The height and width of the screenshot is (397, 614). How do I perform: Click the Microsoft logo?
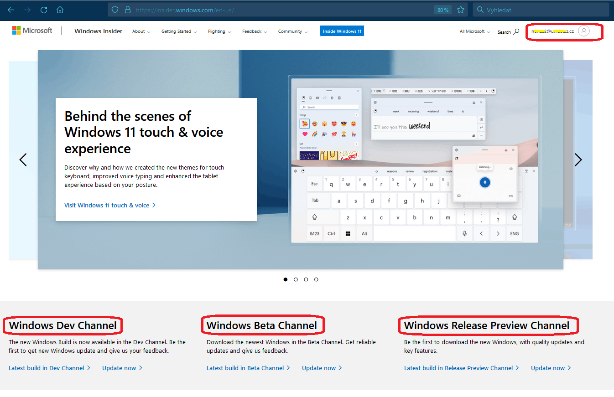(x=32, y=31)
